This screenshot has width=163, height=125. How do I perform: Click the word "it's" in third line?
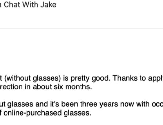tap(54, 104)
